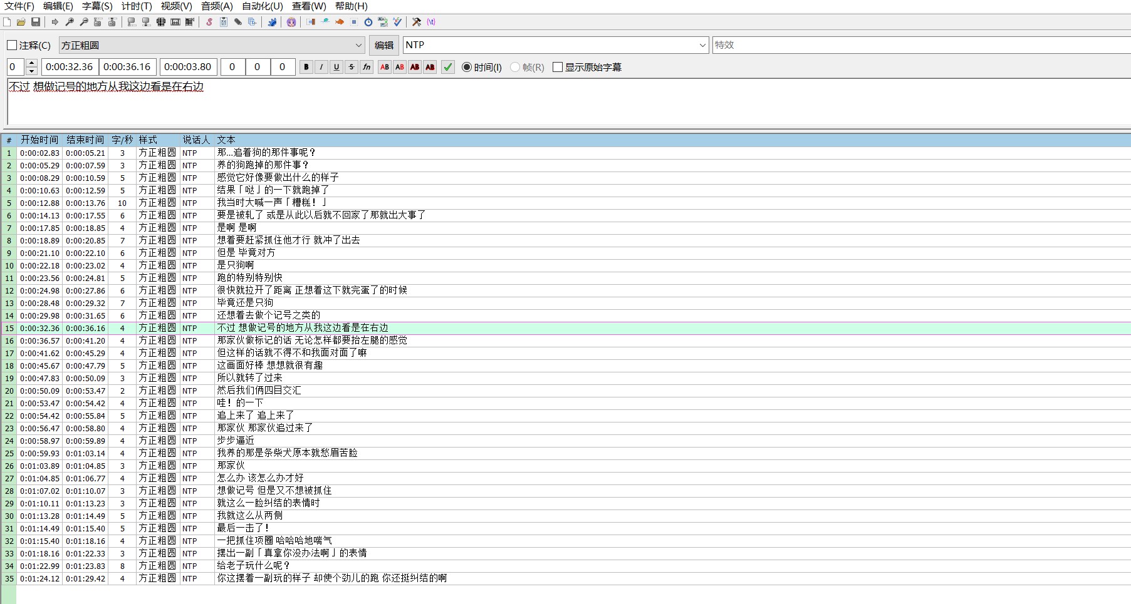Toggle bold B formatting button

tap(306, 67)
